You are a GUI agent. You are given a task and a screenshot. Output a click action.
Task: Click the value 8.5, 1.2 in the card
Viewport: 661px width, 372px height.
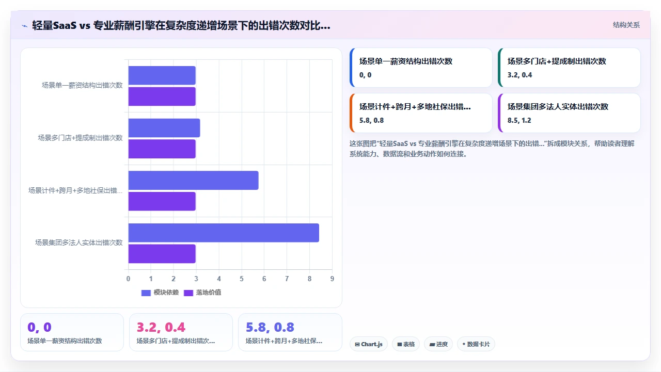point(520,121)
